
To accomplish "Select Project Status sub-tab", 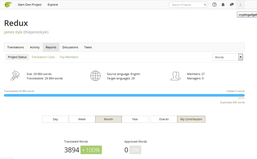I will coord(17,57).
